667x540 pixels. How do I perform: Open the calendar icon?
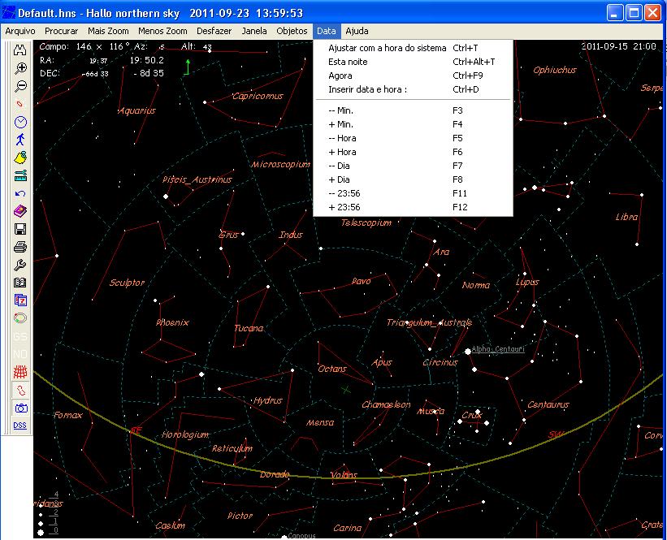tap(20, 300)
